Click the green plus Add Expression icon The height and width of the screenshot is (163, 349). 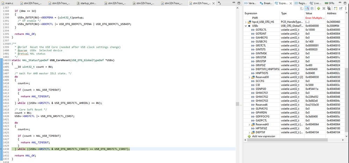point(319,8)
